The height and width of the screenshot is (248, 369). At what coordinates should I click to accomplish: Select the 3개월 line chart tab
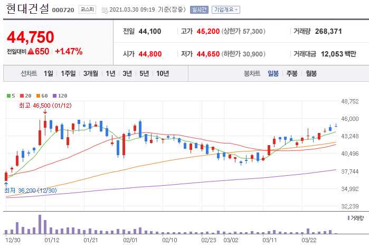[91, 73]
